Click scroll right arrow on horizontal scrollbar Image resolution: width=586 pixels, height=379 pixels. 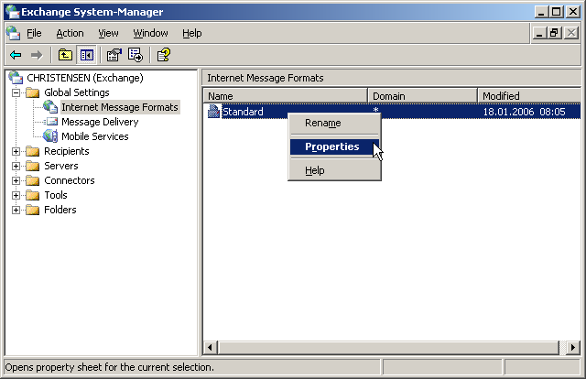573,348
